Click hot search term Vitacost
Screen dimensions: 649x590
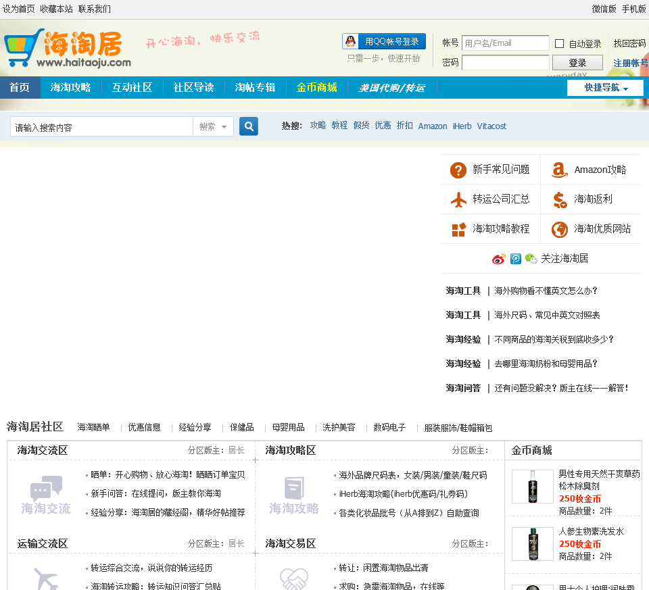[491, 126]
